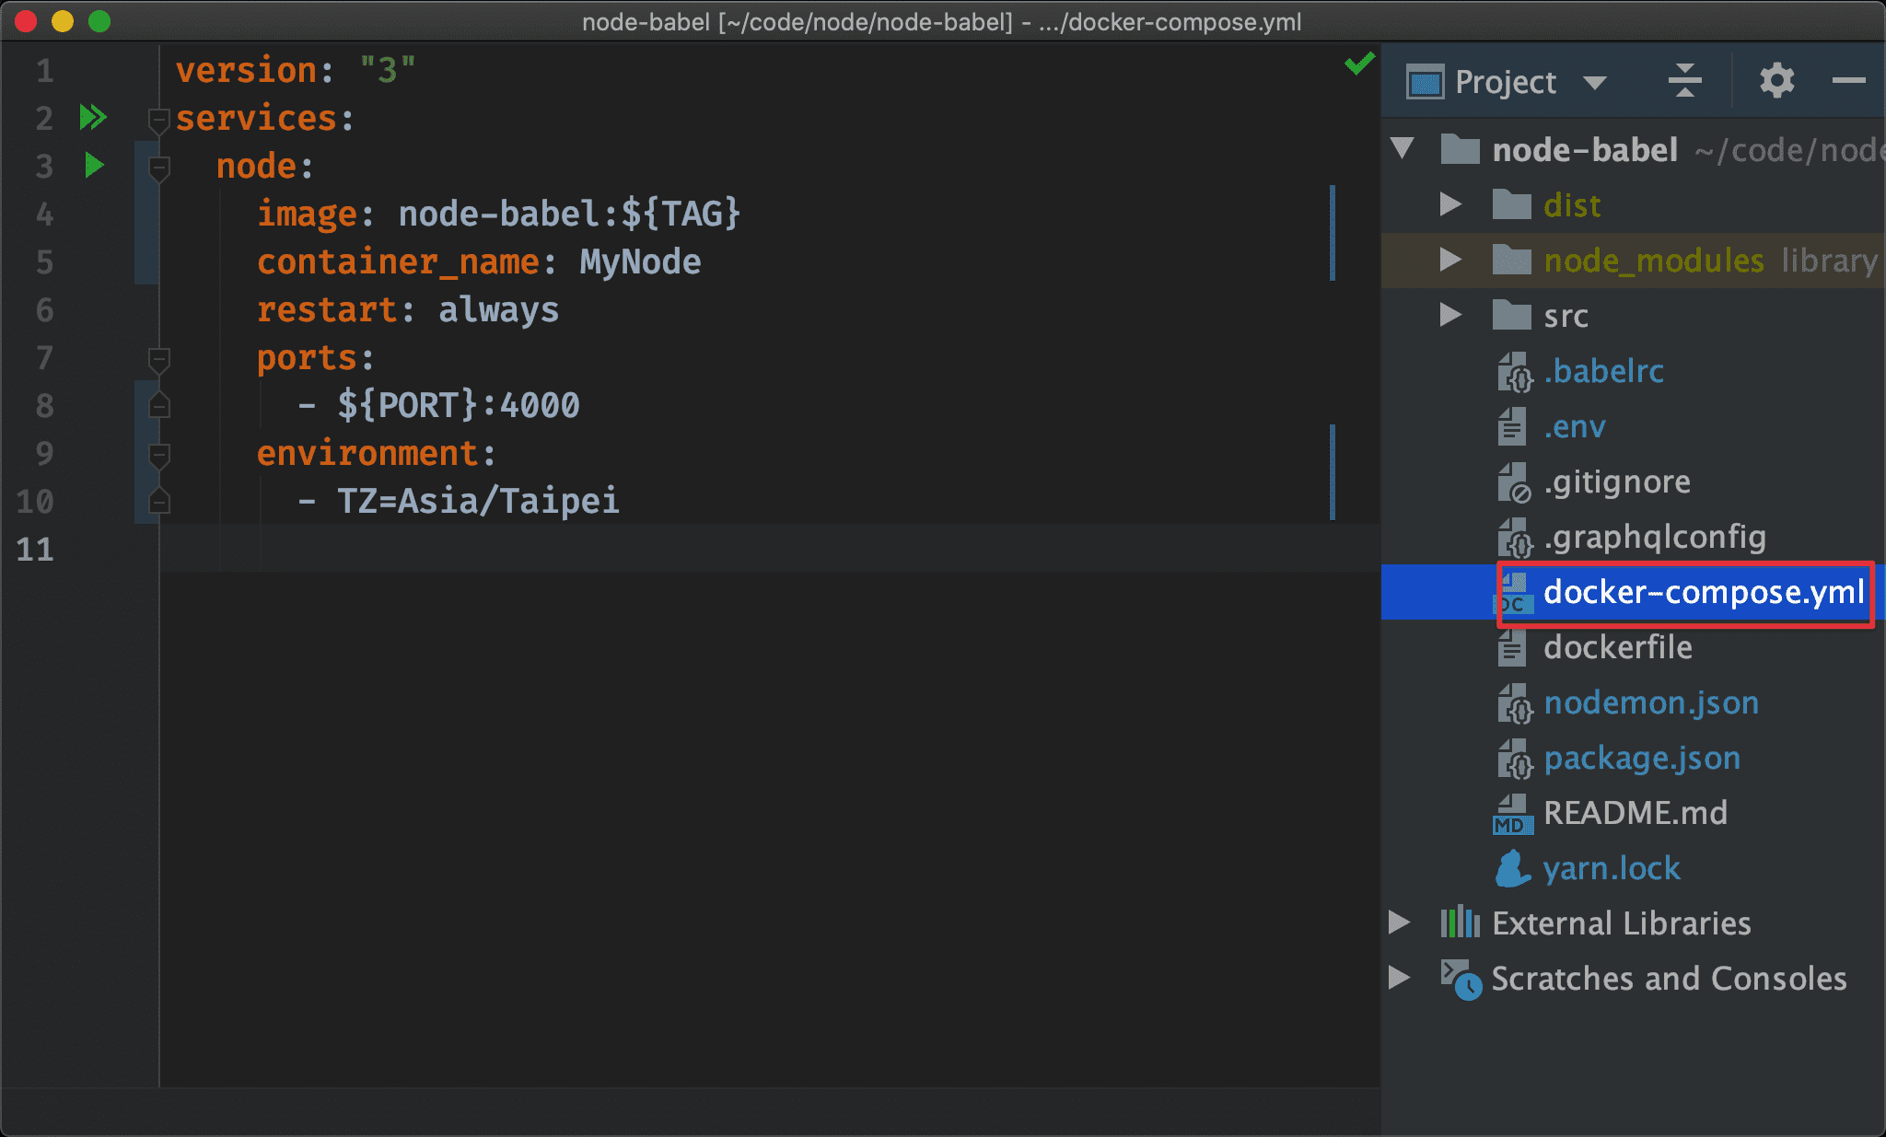1886x1137 pixels.
Task: Click the nodemon.json file icon
Action: pyautogui.click(x=1514, y=703)
